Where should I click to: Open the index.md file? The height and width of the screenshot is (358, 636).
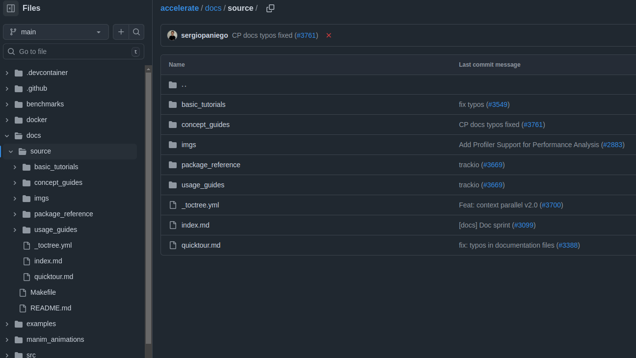click(195, 225)
